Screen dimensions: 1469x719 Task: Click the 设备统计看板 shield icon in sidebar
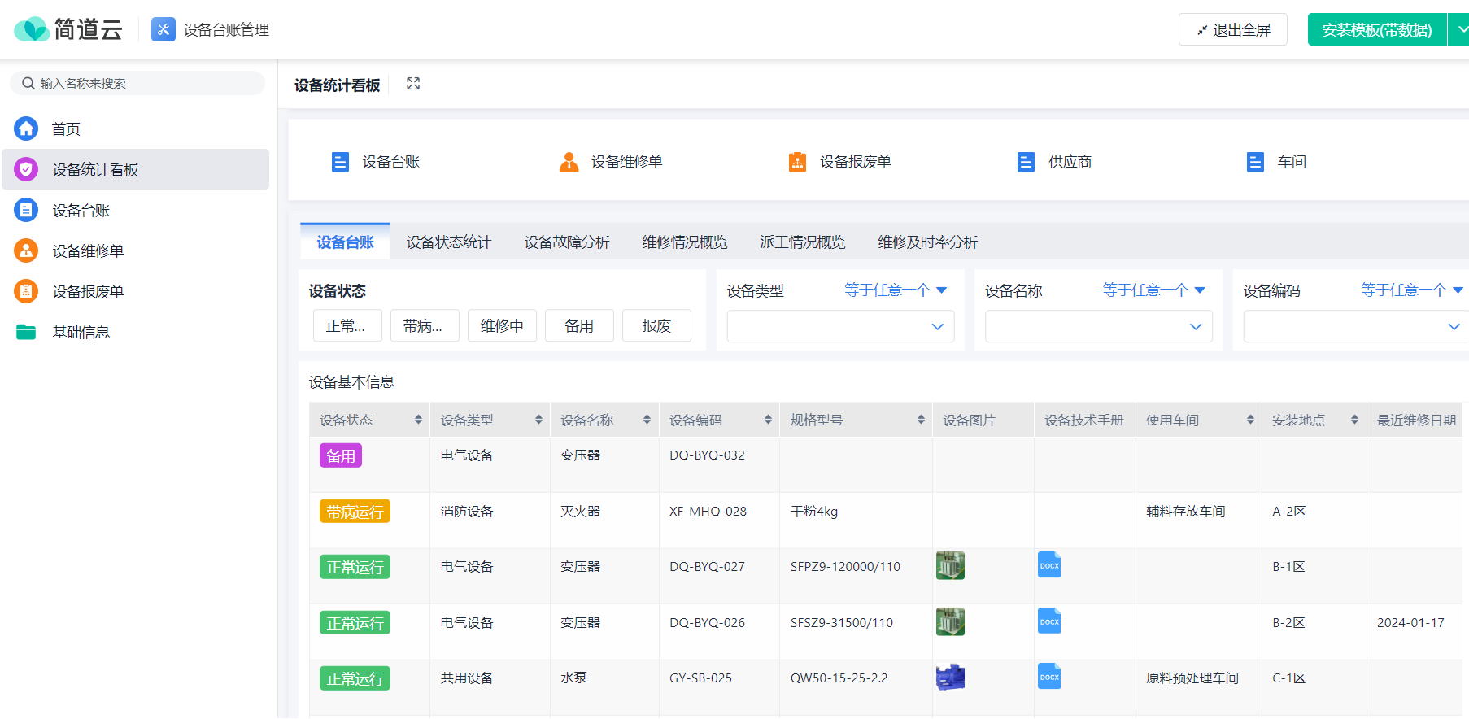26,169
